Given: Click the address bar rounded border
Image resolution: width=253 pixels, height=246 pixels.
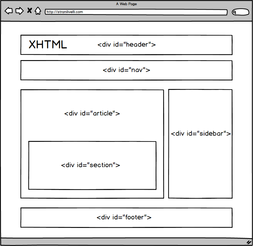Looking at the screenshot, I should pos(136,12).
